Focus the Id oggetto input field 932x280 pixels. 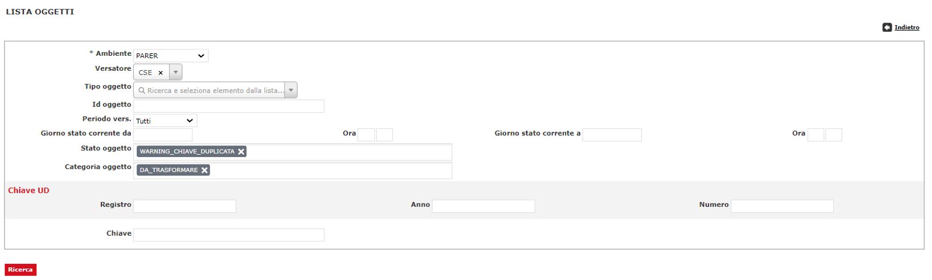(x=229, y=106)
